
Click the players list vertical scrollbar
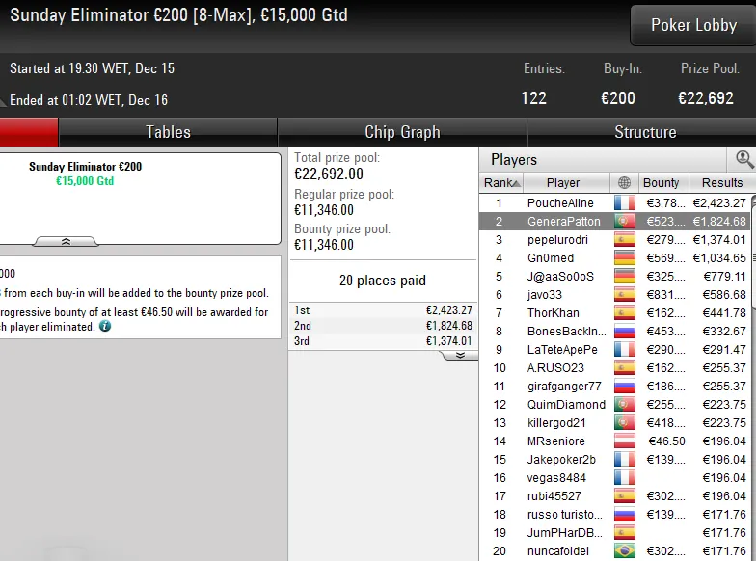click(x=754, y=252)
